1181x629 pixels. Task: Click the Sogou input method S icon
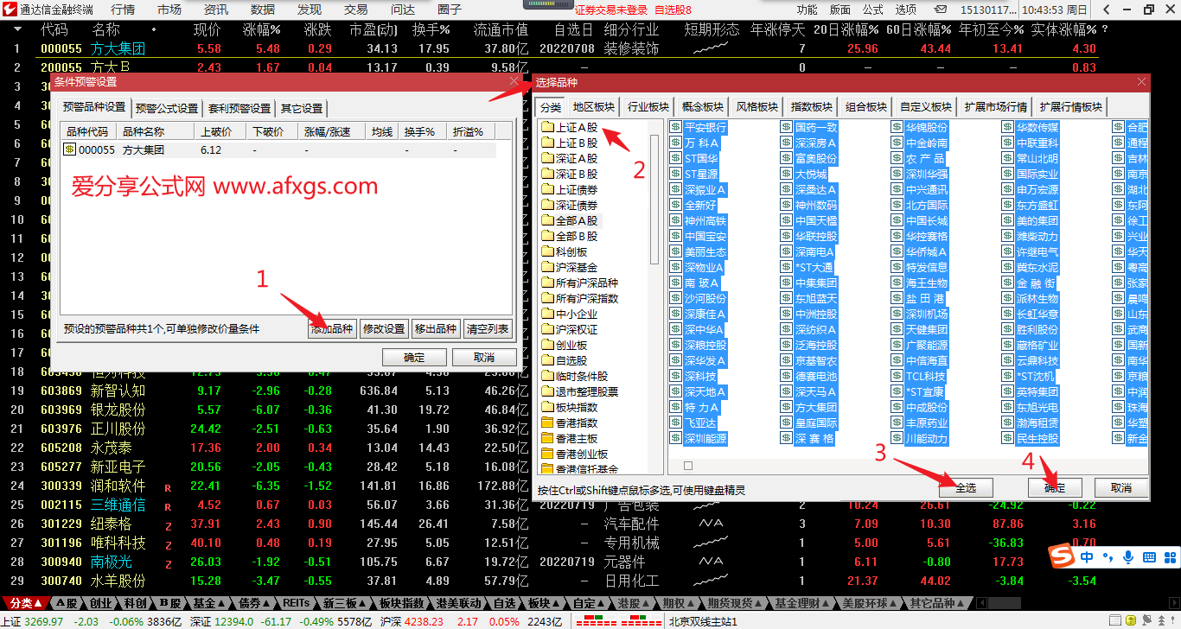click(1060, 556)
